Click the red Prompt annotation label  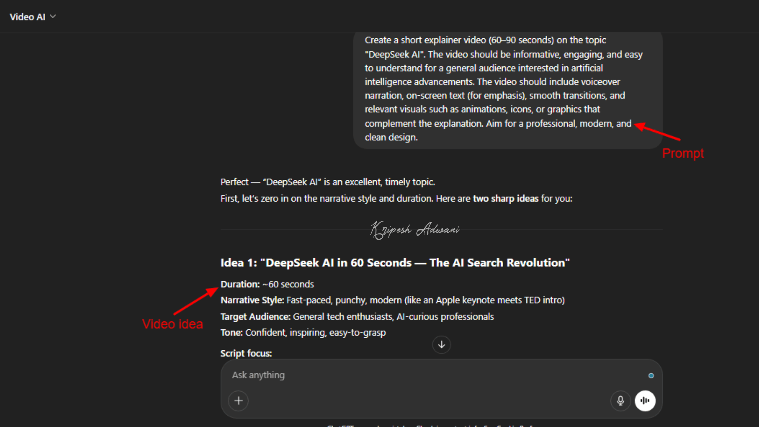click(x=683, y=153)
